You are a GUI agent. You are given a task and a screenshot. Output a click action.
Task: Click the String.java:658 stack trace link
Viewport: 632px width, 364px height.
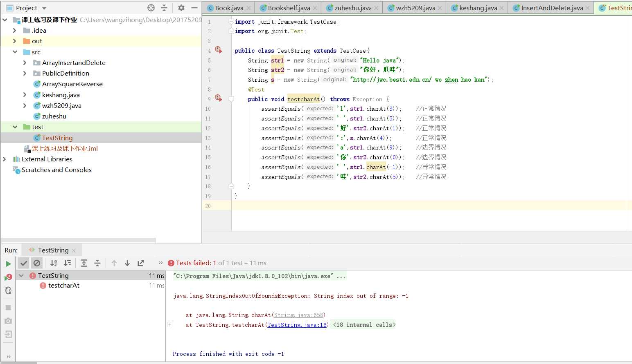pyautogui.click(x=298, y=315)
